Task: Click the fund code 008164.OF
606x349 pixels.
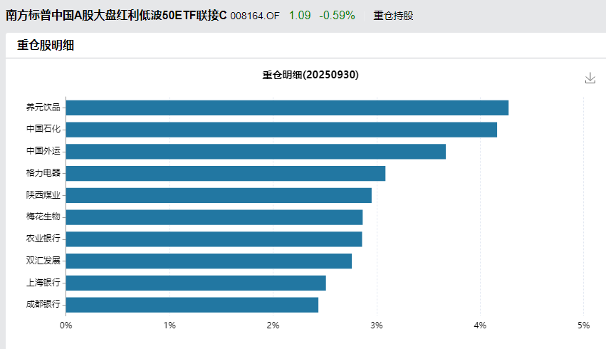Action: [255, 16]
